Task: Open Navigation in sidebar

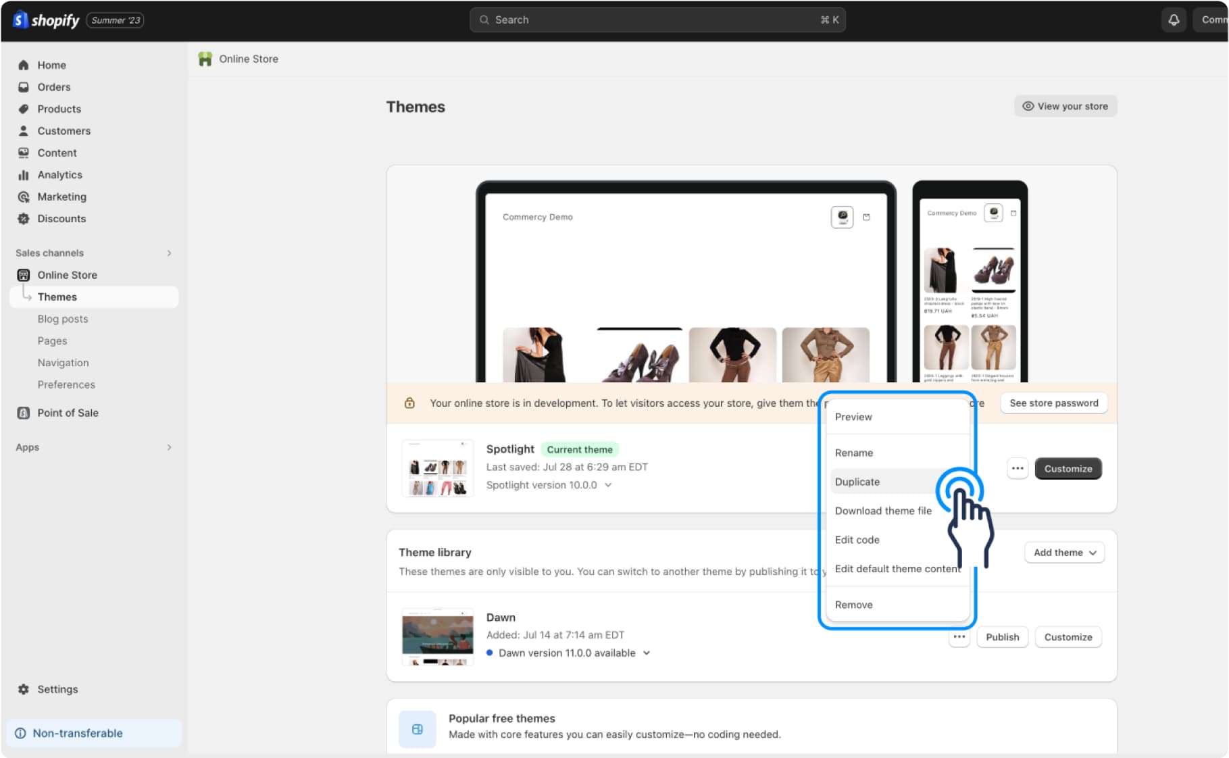Action: point(63,363)
